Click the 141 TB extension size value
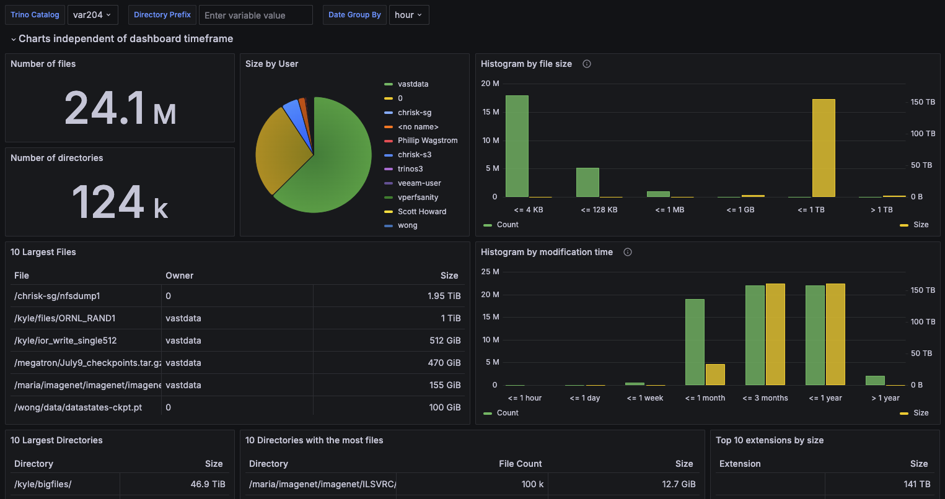The height and width of the screenshot is (499, 945). tap(917, 484)
